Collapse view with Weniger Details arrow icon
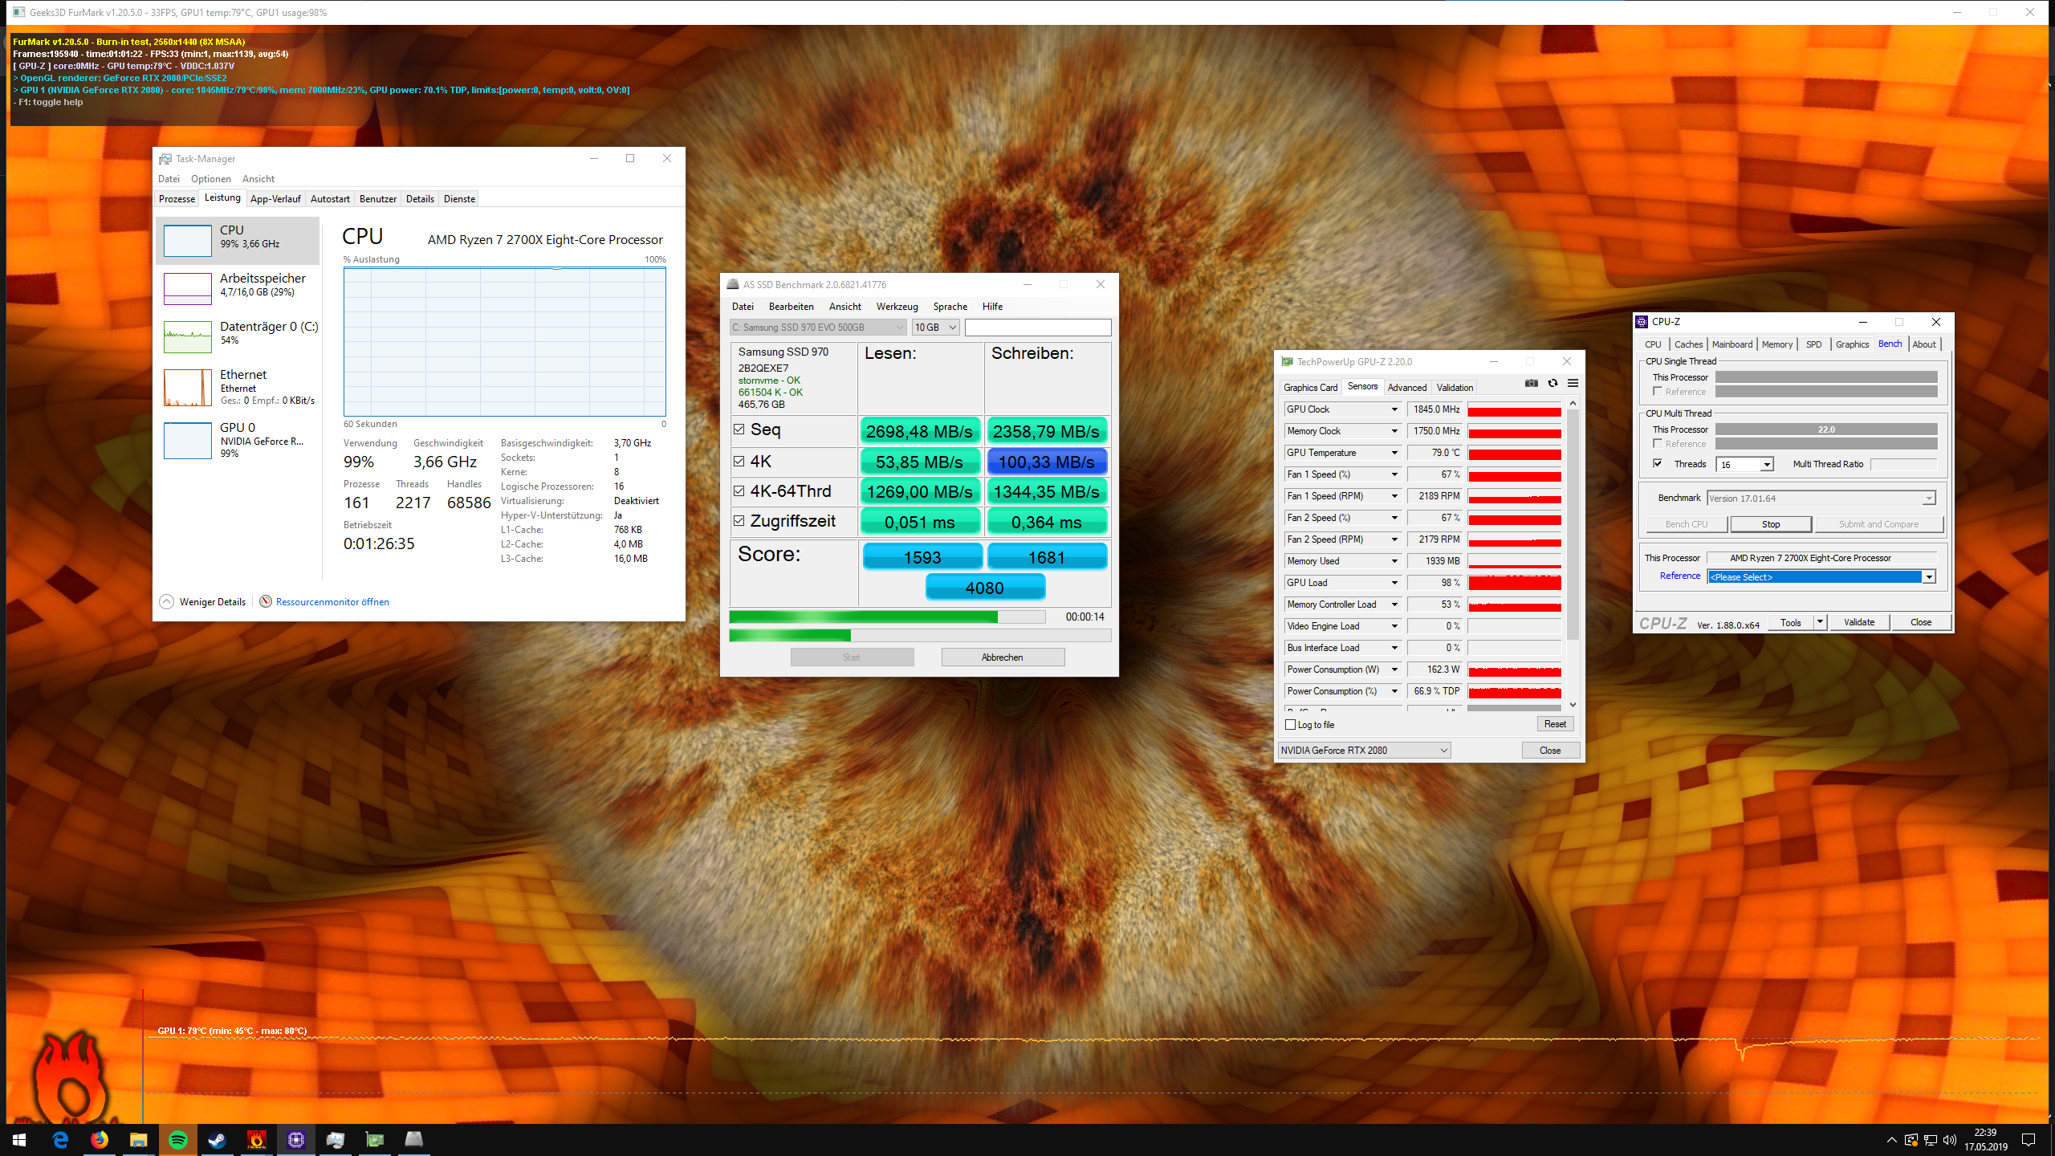 click(166, 601)
